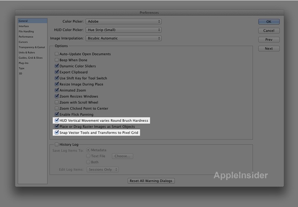Click the Choose... button
This screenshot has height=207, width=298.
click(x=122, y=156)
